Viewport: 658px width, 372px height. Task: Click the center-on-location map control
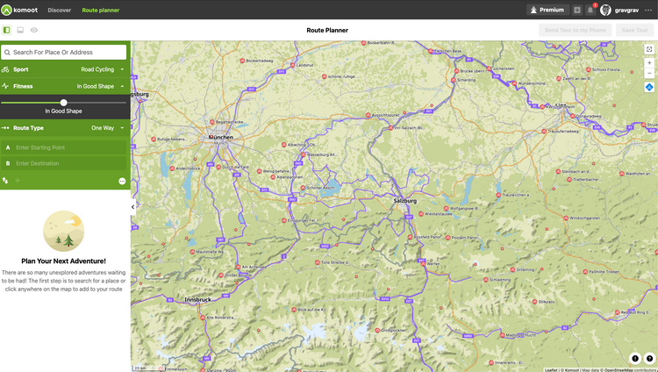[x=649, y=49]
